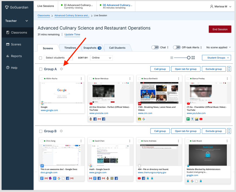Open Gabi Wuest's three-dot options menu

pos(227,141)
